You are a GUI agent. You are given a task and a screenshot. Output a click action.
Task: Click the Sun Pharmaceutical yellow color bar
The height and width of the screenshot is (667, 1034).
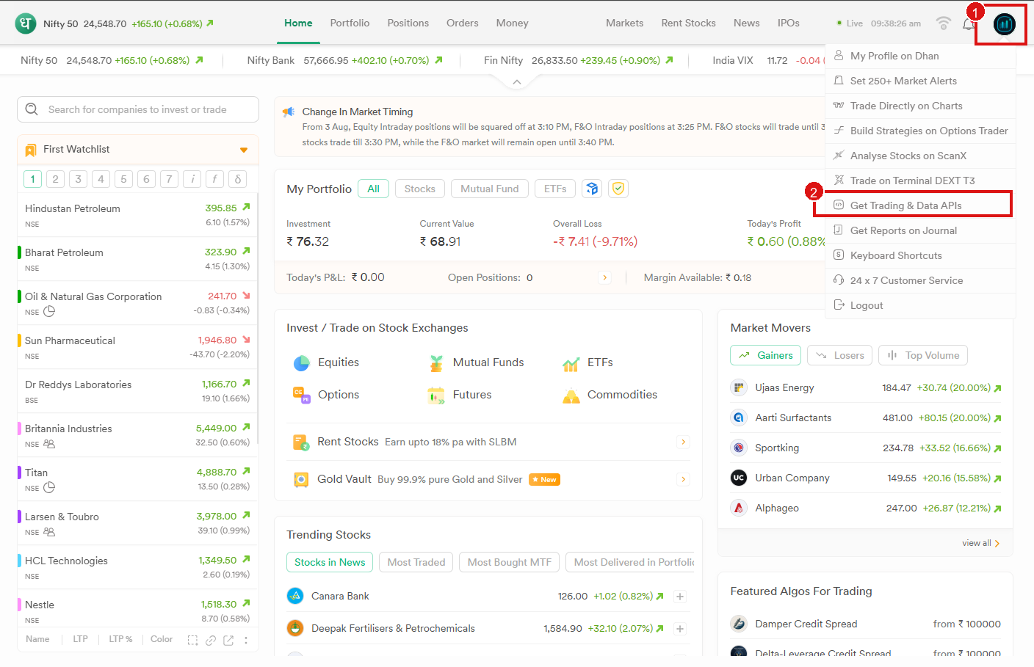(19, 340)
